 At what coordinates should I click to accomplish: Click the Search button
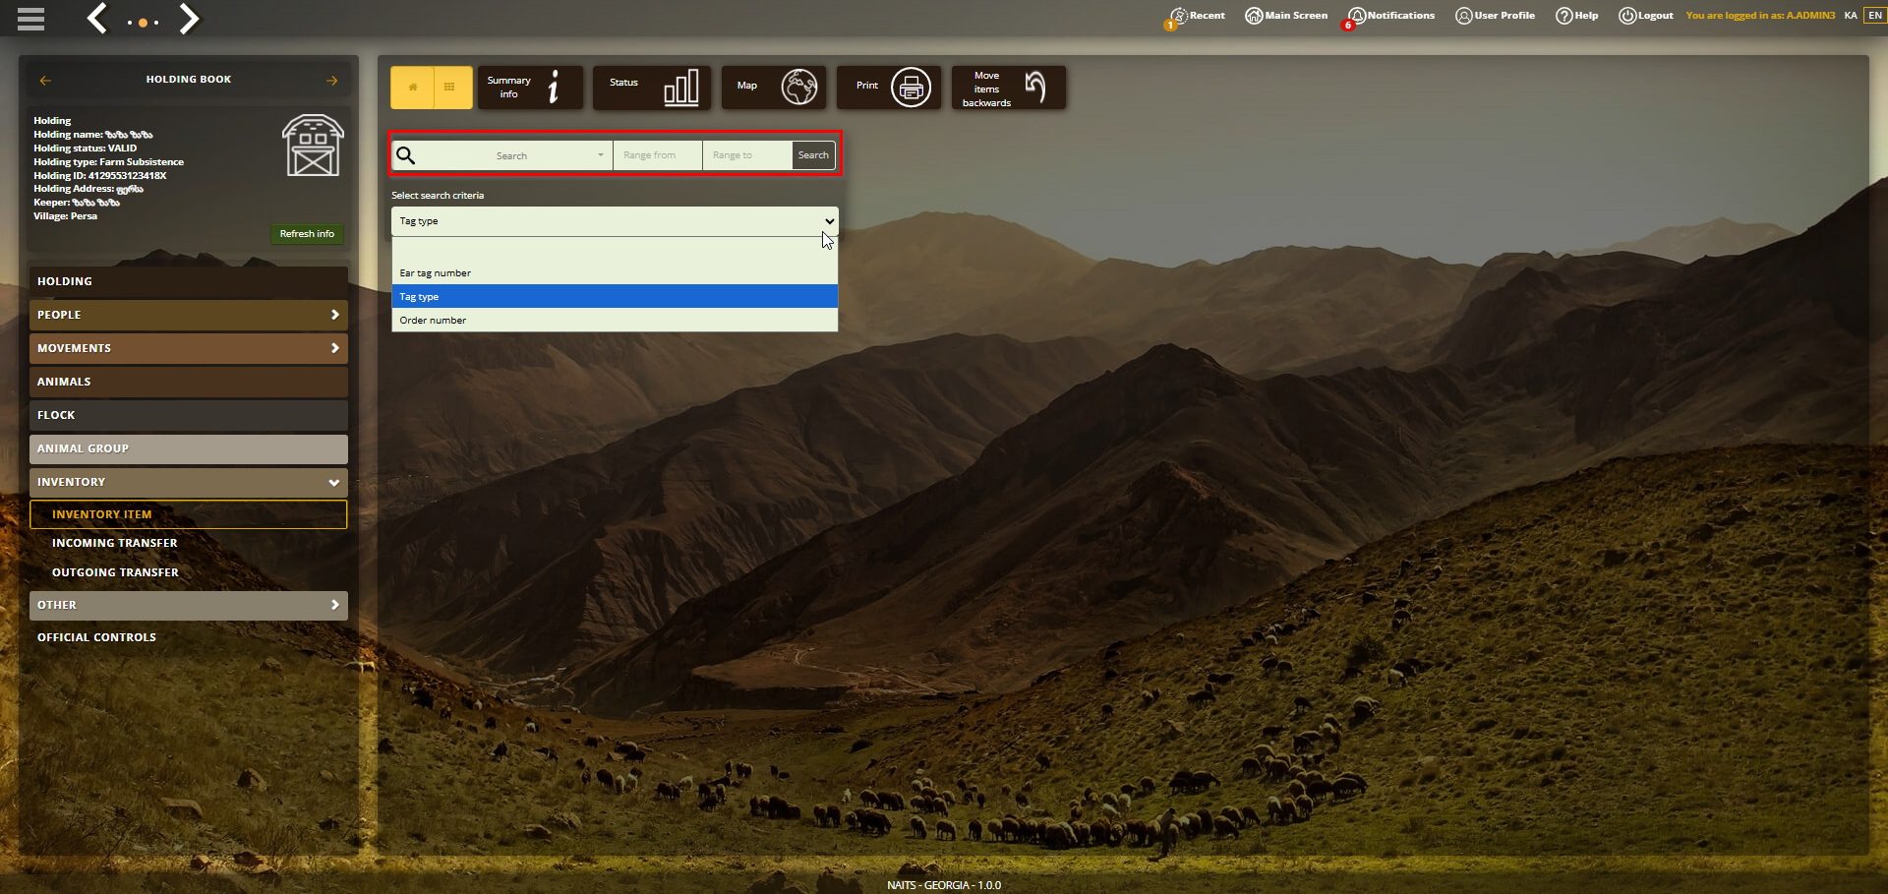pos(813,155)
